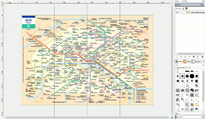The width and height of the screenshot is (205, 119).
Task: Create a new layer with page icon
Action: 177,57
